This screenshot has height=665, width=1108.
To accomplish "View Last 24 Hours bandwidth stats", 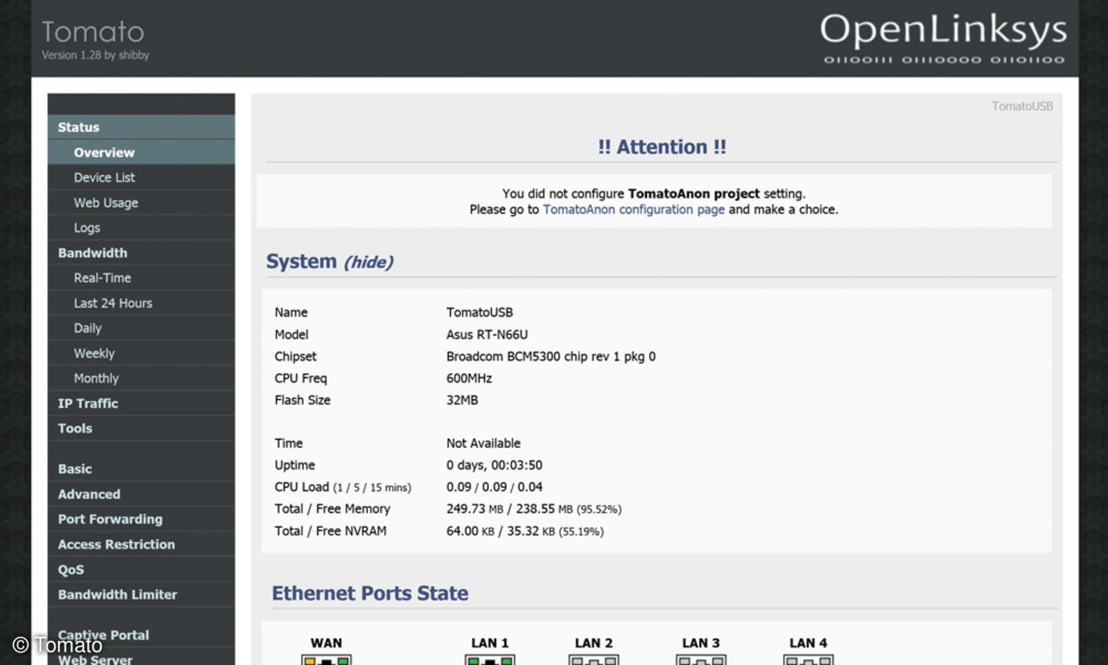I will click(113, 303).
